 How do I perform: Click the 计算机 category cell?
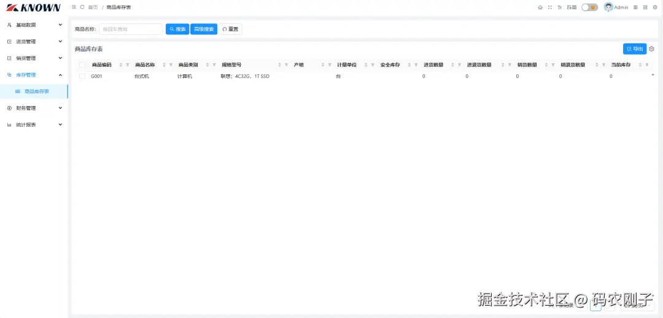coord(185,77)
